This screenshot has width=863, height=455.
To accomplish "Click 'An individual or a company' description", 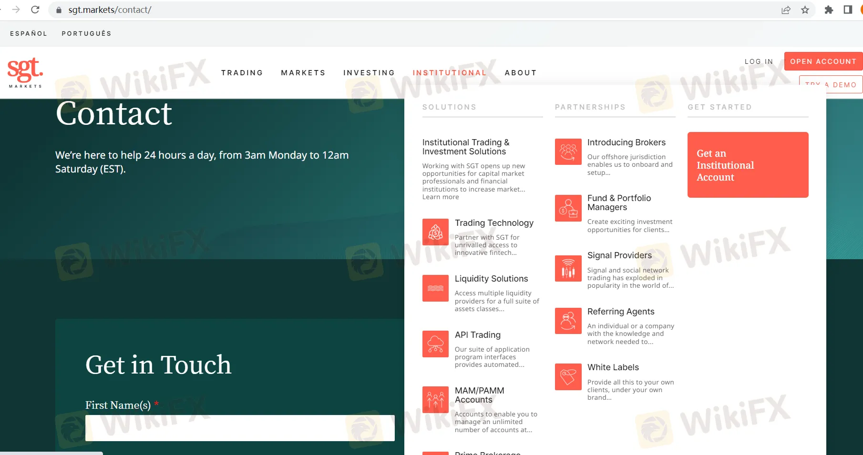I will 630,334.
